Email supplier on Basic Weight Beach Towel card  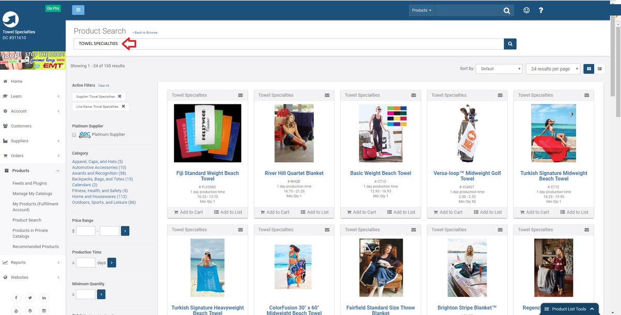413,95
